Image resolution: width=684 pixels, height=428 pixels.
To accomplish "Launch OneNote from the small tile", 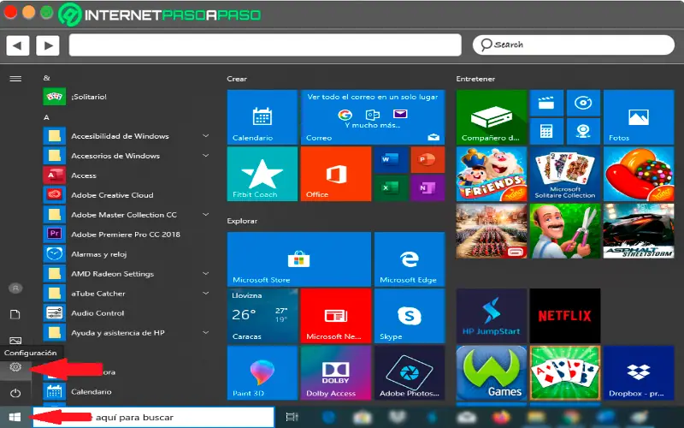I will coord(428,187).
